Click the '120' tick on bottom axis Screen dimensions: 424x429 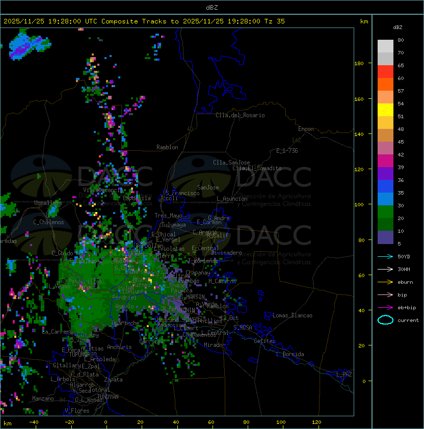(x=316, y=422)
